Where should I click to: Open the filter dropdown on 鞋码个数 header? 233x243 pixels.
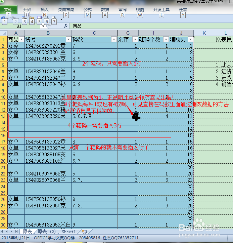point(166,40)
